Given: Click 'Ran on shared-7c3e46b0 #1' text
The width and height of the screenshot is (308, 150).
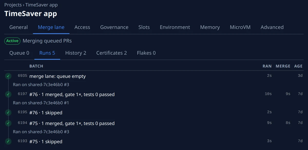Looking at the screenshot, I should pos(41,103).
